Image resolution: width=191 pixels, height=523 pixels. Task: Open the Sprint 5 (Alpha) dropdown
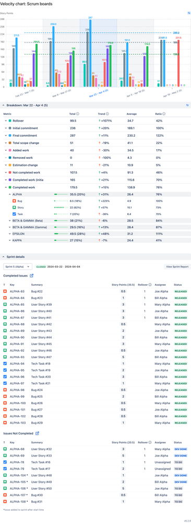[x=18, y=266]
